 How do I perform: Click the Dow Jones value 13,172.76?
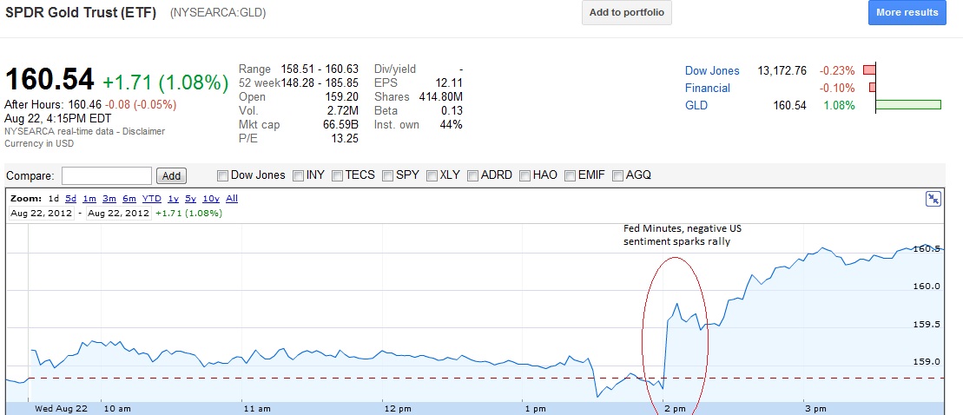pyautogui.click(x=782, y=70)
